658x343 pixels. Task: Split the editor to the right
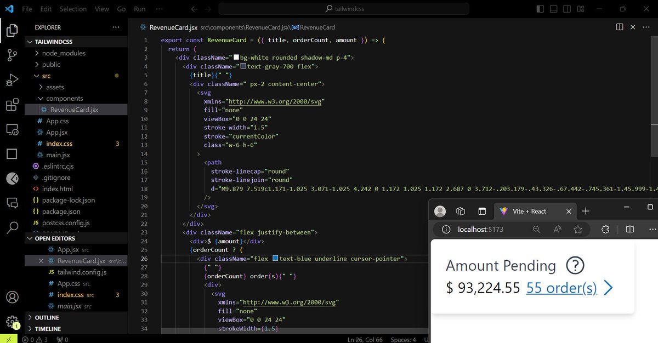pos(620,27)
